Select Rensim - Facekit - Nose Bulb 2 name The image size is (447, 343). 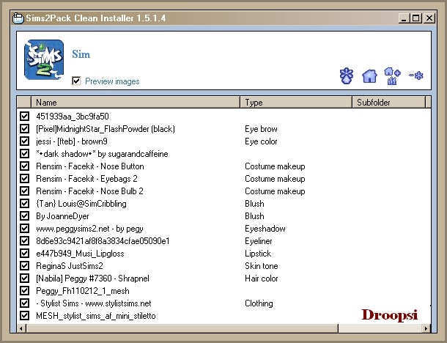click(x=89, y=191)
